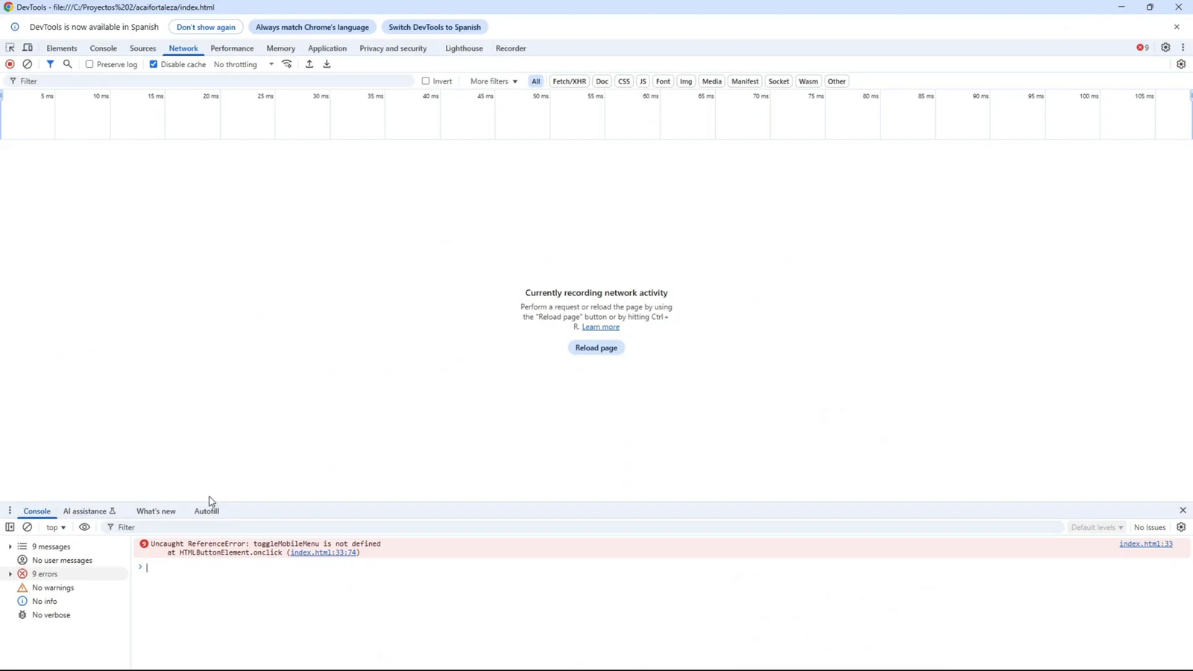Open the eye icon to create live expression

pyautogui.click(x=84, y=527)
